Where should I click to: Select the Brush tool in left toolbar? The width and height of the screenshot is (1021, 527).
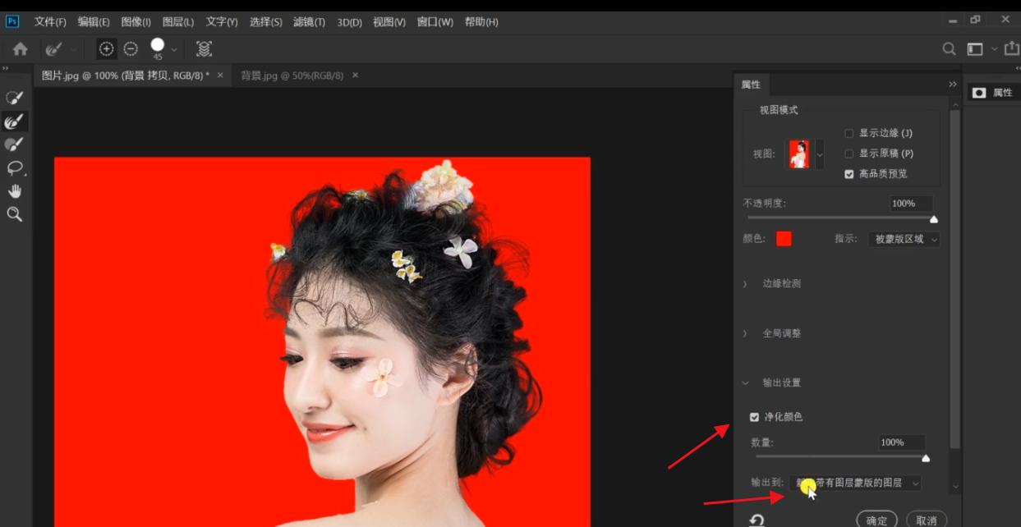pos(16,146)
